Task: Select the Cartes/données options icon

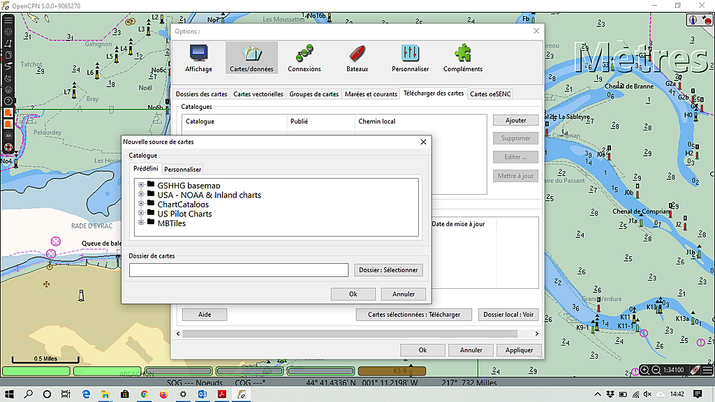Action: [251, 58]
